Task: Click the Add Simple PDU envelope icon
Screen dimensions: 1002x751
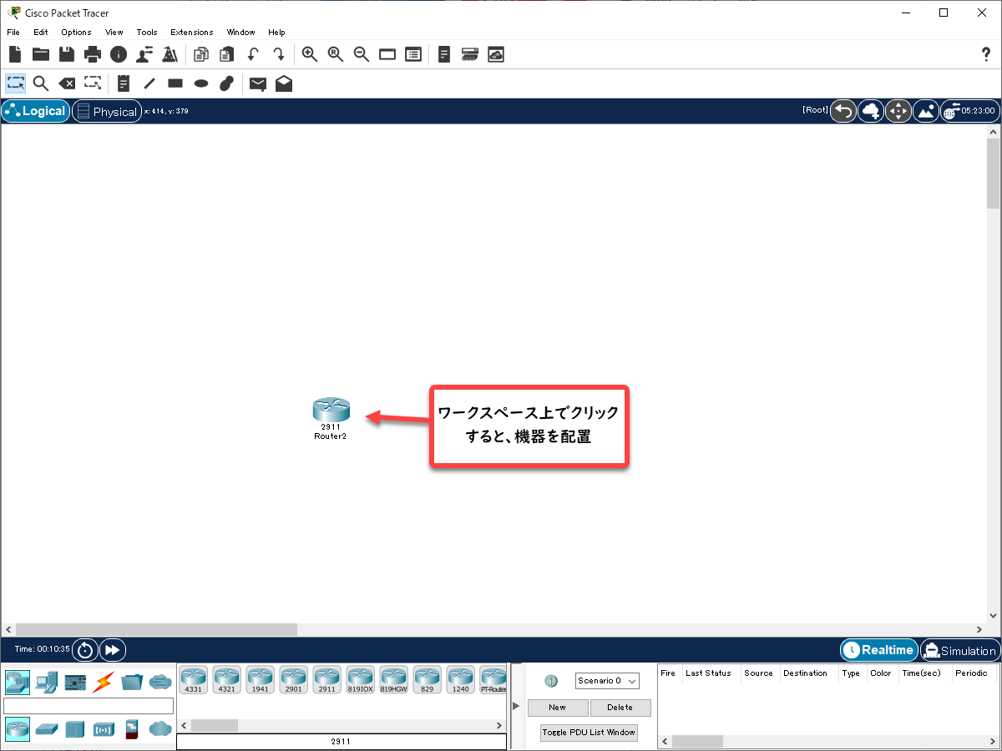Action: pyautogui.click(x=258, y=83)
